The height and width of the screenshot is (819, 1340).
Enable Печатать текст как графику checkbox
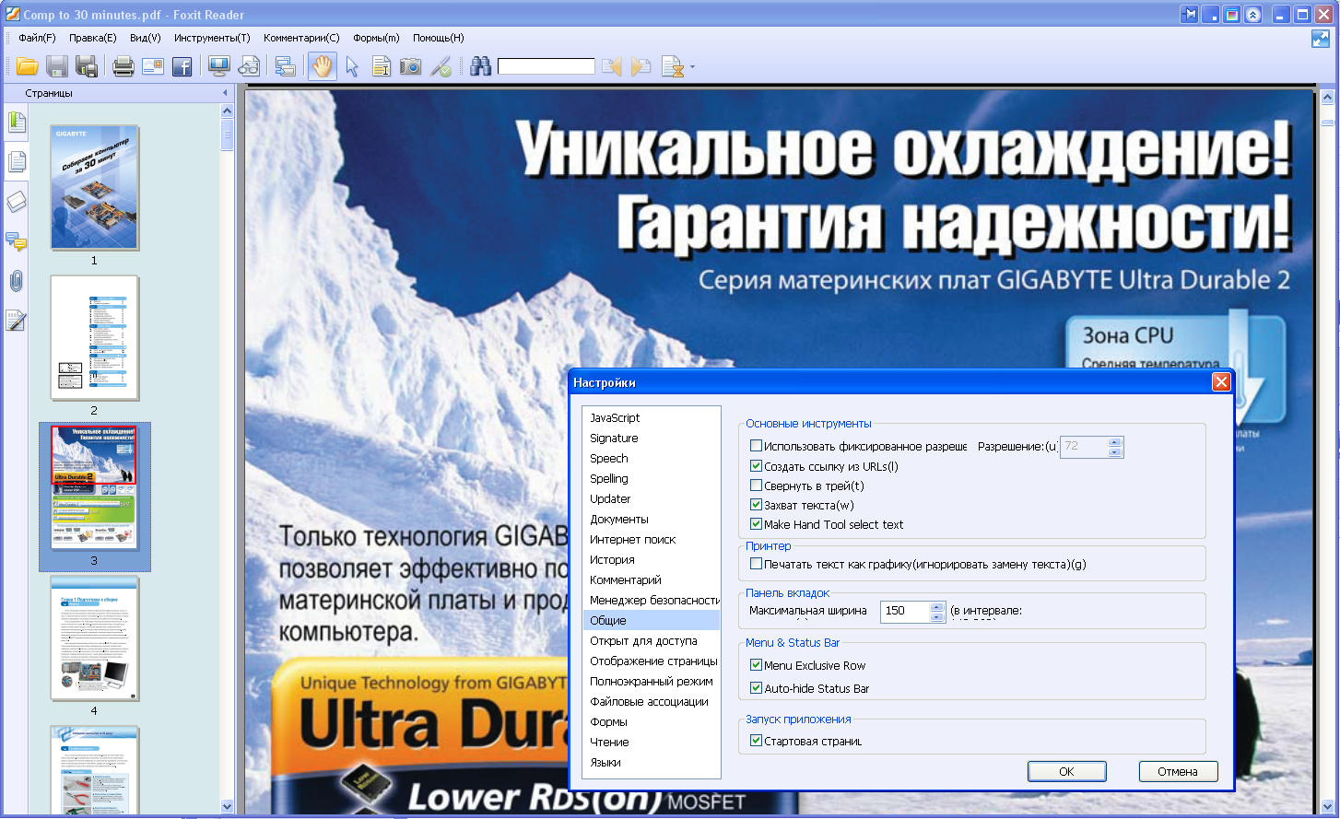(756, 564)
